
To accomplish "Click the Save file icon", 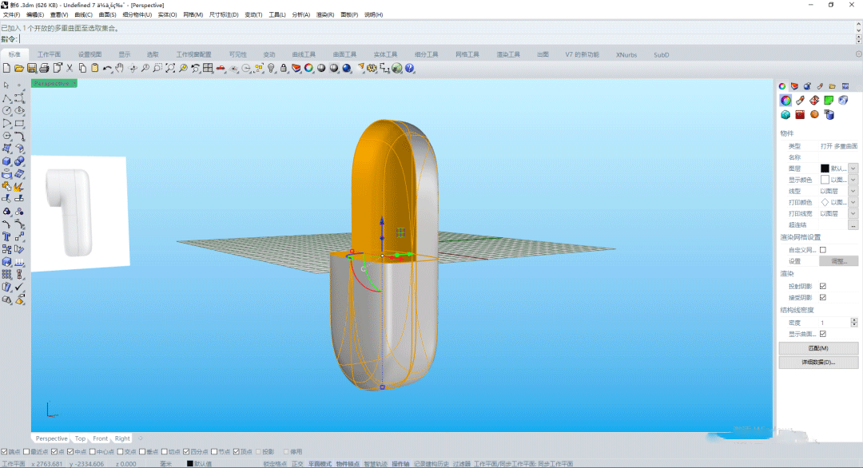I will pyautogui.click(x=32, y=69).
